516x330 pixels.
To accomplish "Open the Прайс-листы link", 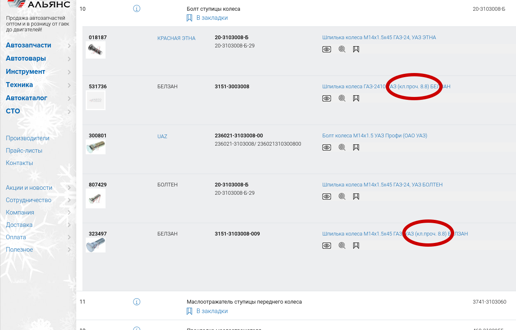I will 24,151.
